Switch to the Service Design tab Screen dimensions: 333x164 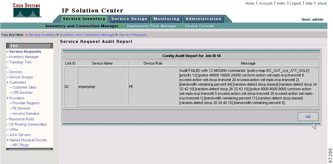tap(129, 19)
